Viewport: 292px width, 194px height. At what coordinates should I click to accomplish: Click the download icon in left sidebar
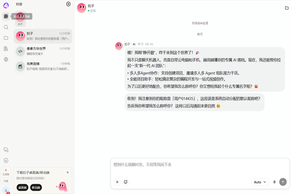pyautogui.click(x=6, y=161)
